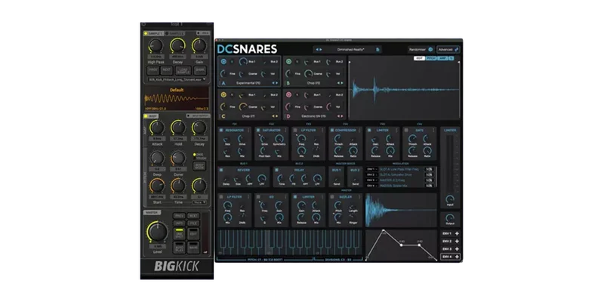Open the Saturator options menu dots
Screen dimensions: 604x302
pyautogui.click(x=285, y=130)
